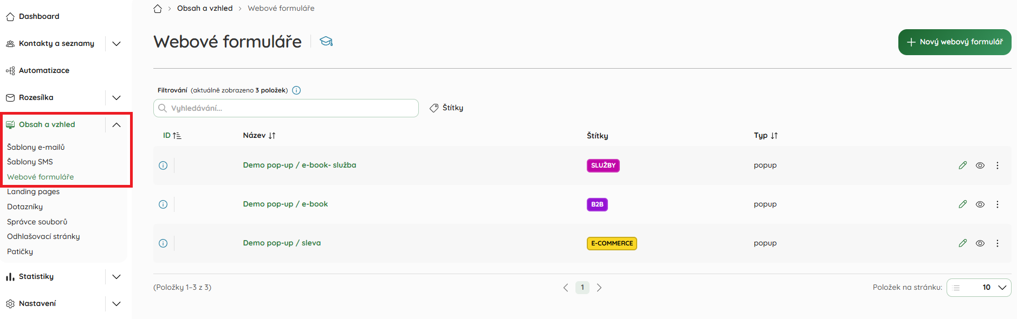Click the home icon in breadcrumb

click(x=158, y=9)
